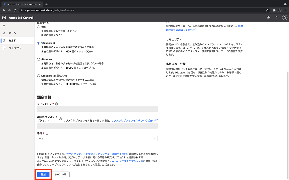Viewport: 289px width, 180px height.
Task: Click the ディレクトリ input field
Action: point(98,109)
